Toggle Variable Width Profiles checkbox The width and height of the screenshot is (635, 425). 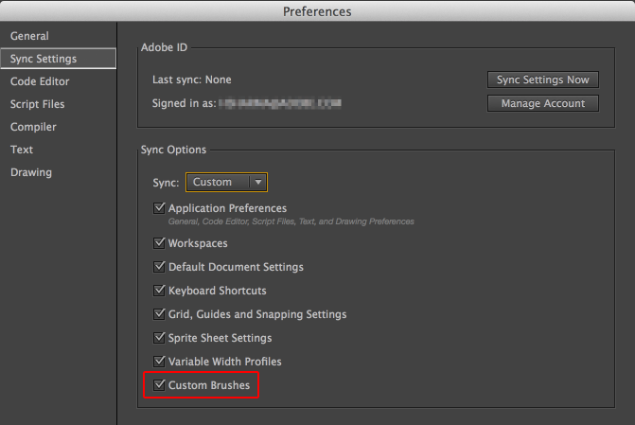click(x=159, y=362)
